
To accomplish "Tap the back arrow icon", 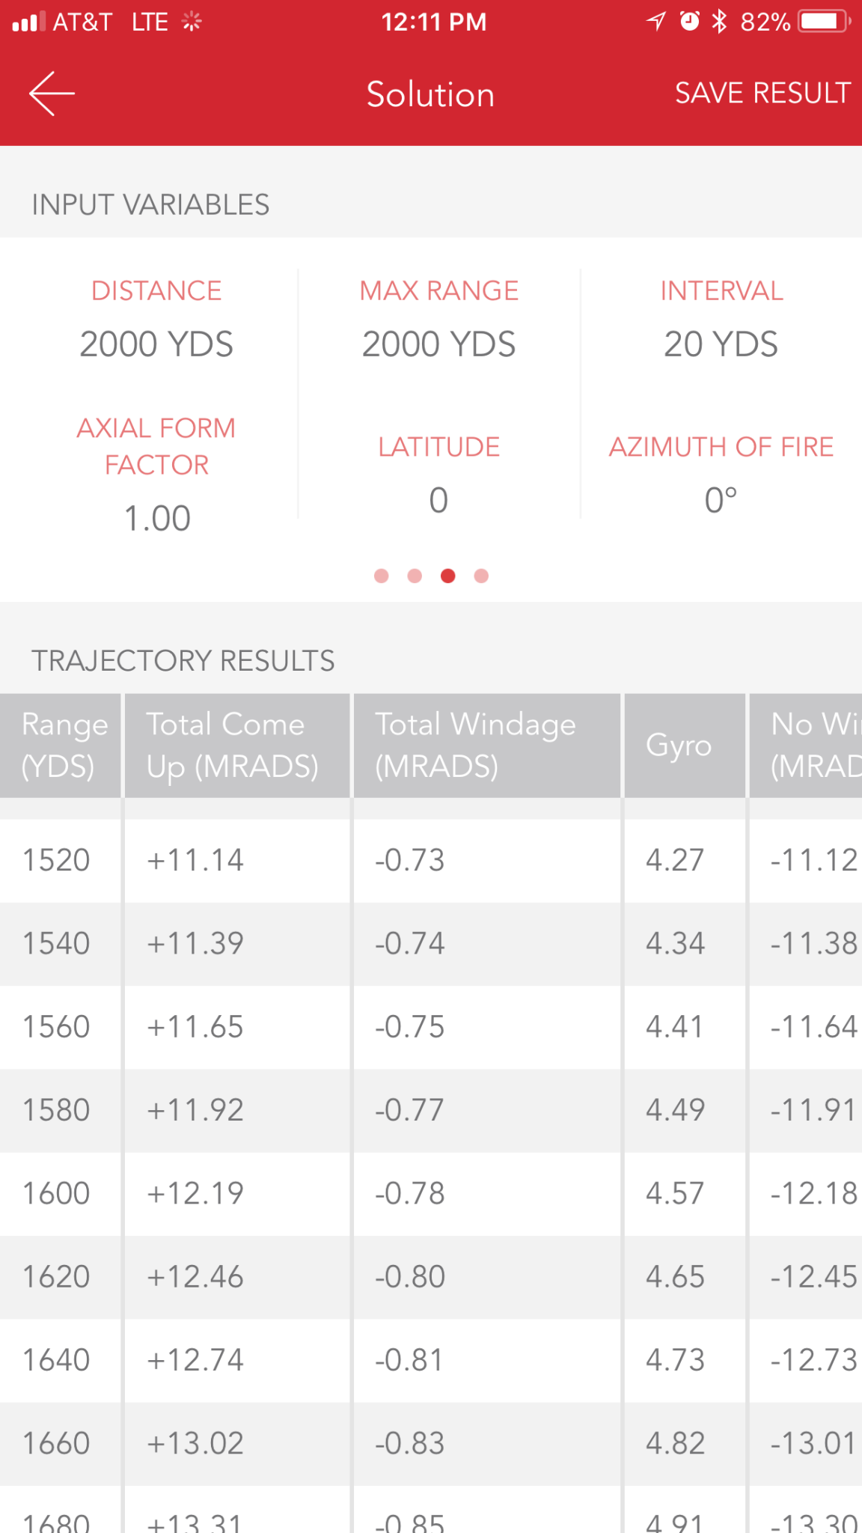I will pos(52,94).
